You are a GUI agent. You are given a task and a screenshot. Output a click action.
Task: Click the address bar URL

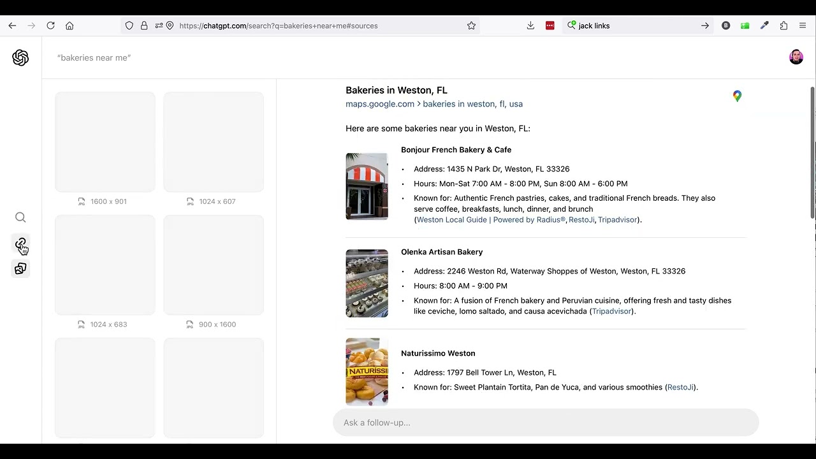pyautogui.click(x=279, y=25)
